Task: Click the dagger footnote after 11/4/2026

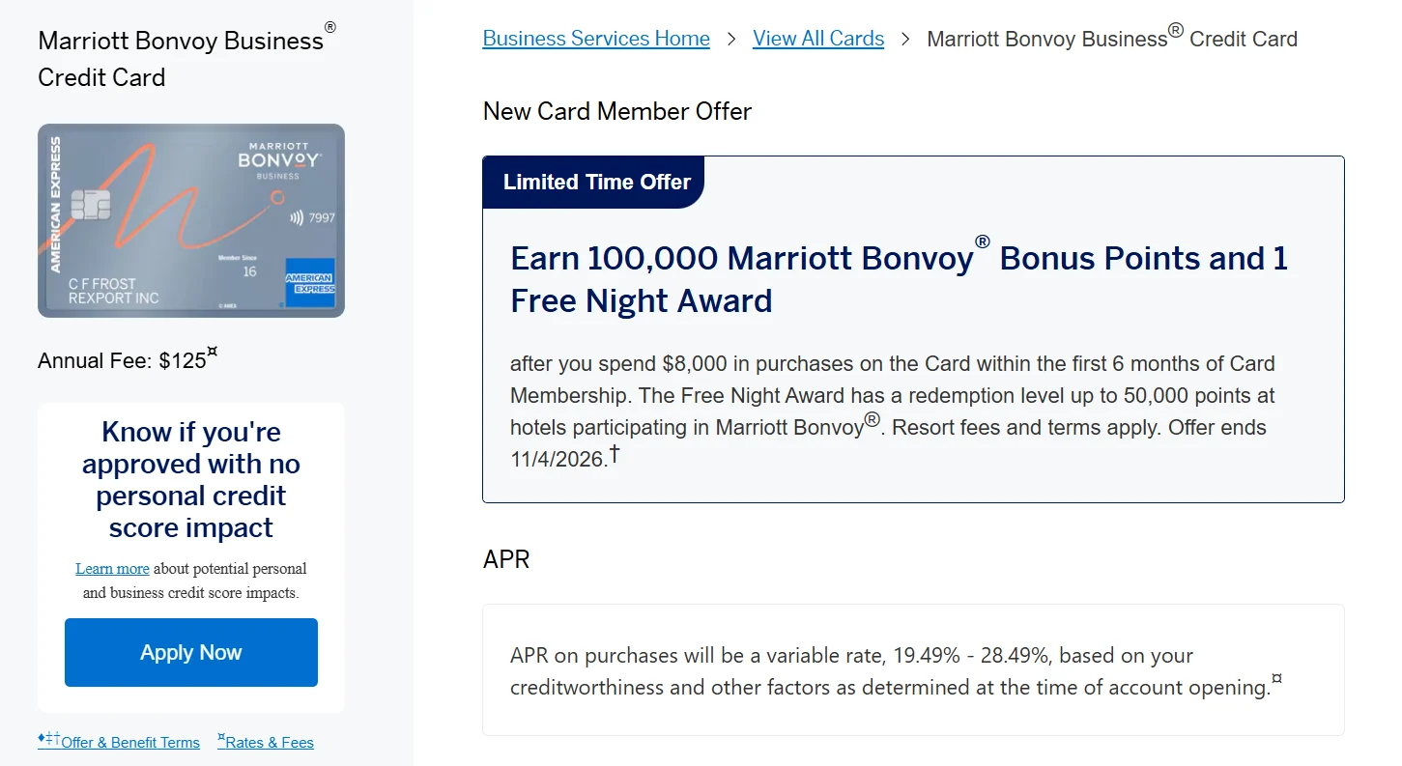Action: click(614, 453)
